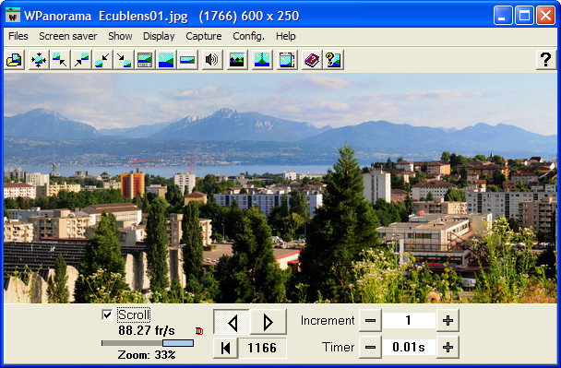Screen dimensions: 561x368
Task: Close the WPanorama window
Action: click(x=545, y=16)
